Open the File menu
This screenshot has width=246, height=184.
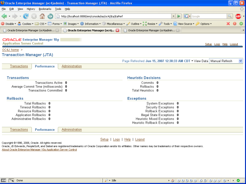4,9
